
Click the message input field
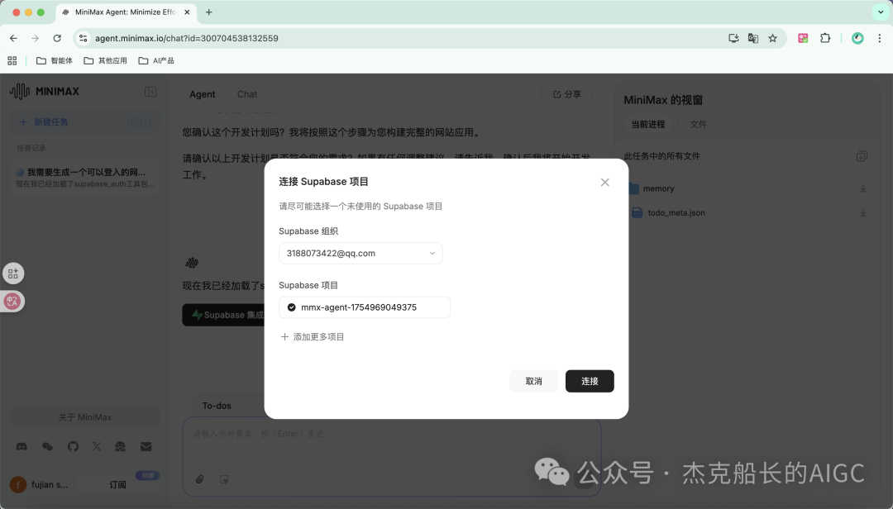[392, 434]
